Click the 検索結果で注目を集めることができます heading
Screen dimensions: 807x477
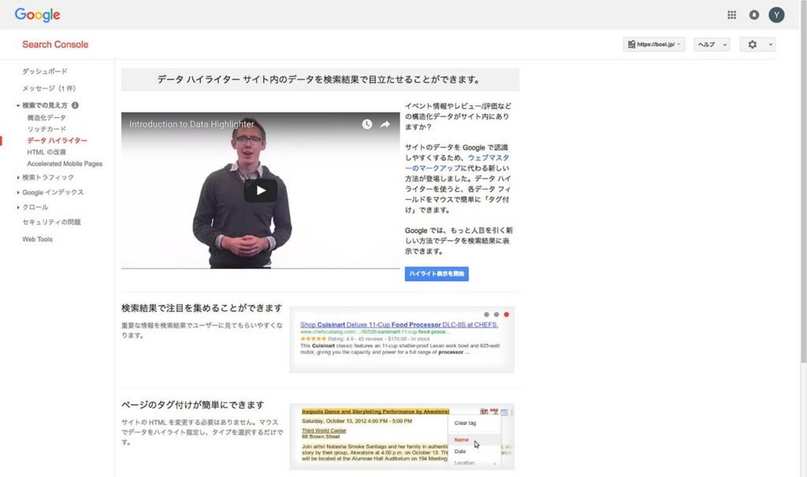(x=202, y=309)
